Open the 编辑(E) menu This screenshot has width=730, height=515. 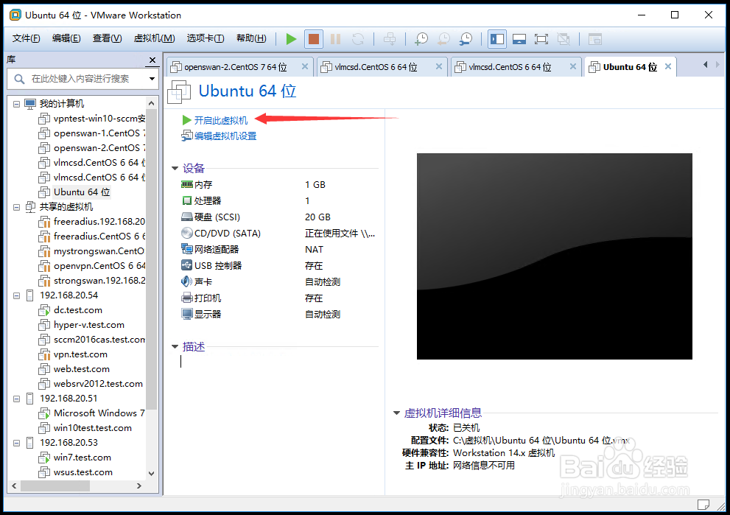coord(66,38)
